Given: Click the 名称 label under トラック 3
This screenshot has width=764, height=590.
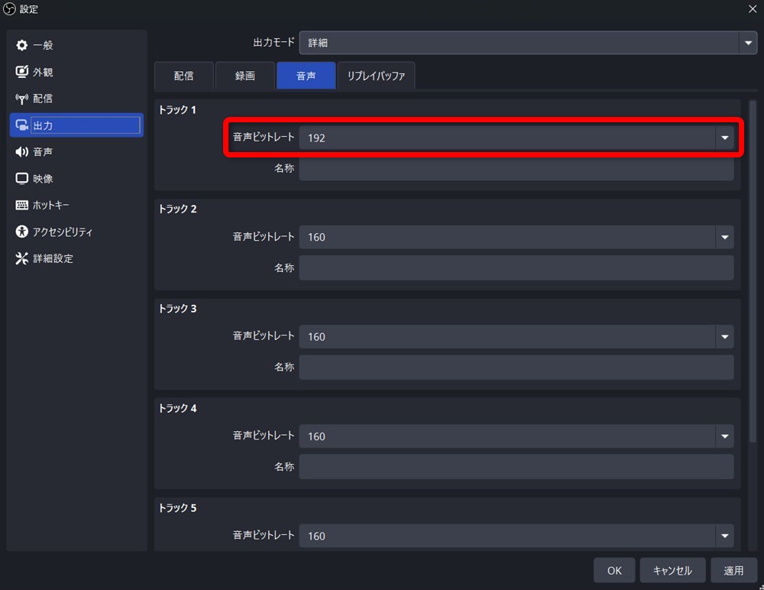Looking at the screenshot, I should (x=284, y=367).
